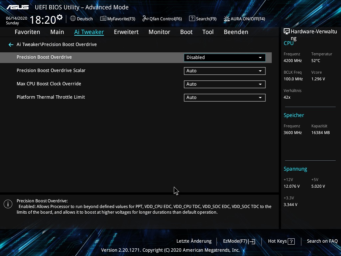The image size is (341, 256).
Task: Click memory frequency 3600 MHz
Action: click(x=293, y=133)
